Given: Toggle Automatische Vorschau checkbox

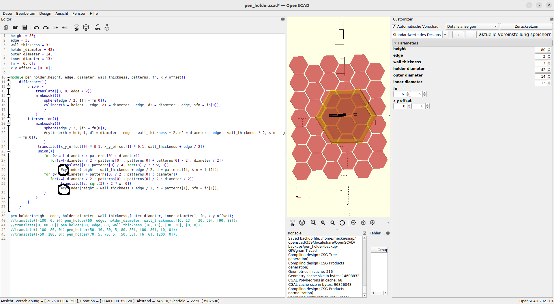Looking at the screenshot, I should pos(394,27).
